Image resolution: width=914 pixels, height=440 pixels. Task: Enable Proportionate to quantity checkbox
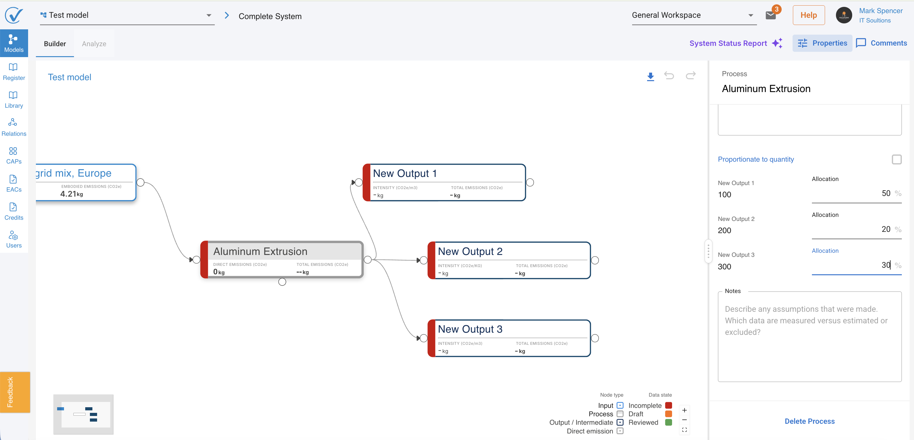coord(897,160)
